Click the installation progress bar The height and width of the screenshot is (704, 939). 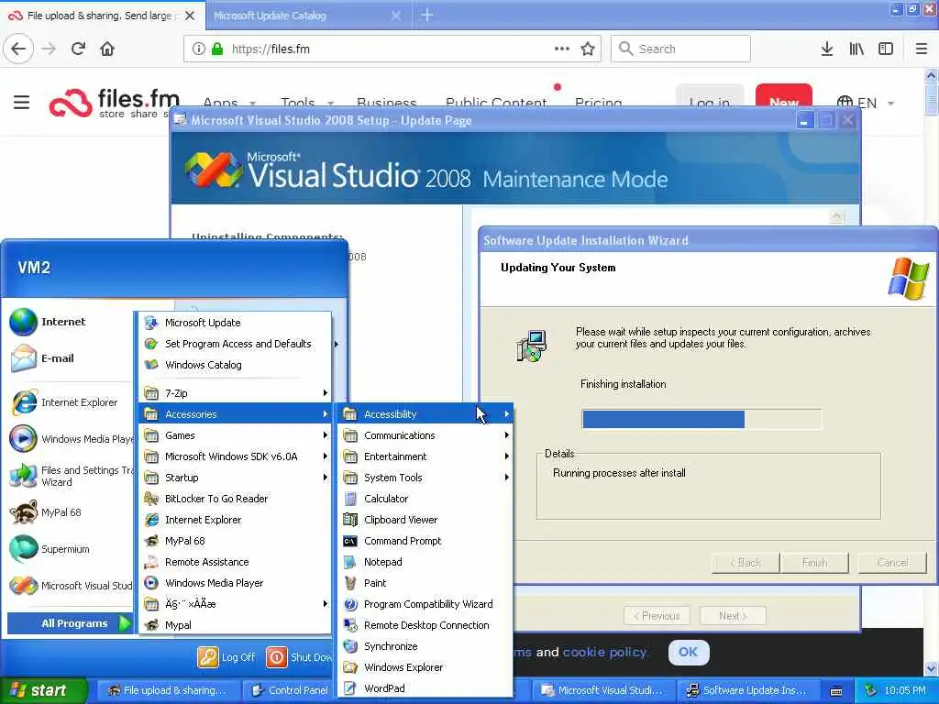tap(701, 419)
